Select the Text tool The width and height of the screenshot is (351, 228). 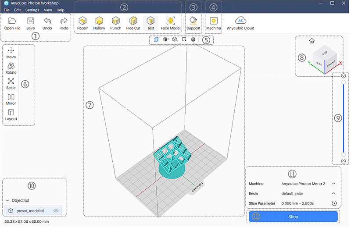(150, 24)
